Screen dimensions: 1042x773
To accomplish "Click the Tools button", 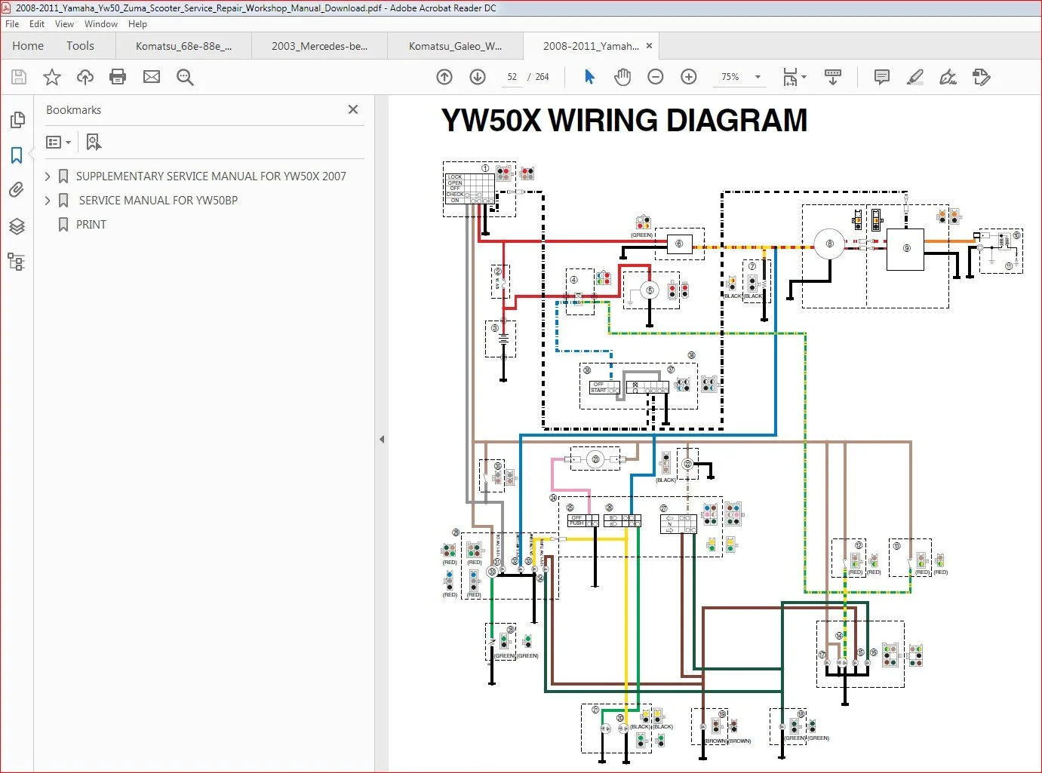I will pos(80,46).
